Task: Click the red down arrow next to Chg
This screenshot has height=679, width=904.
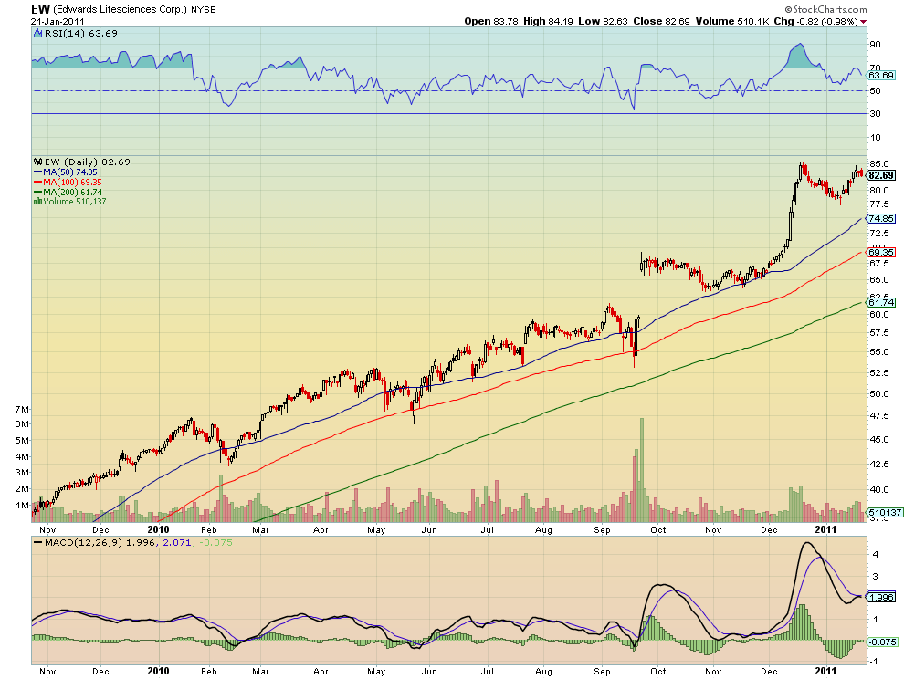Action: click(x=863, y=22)
